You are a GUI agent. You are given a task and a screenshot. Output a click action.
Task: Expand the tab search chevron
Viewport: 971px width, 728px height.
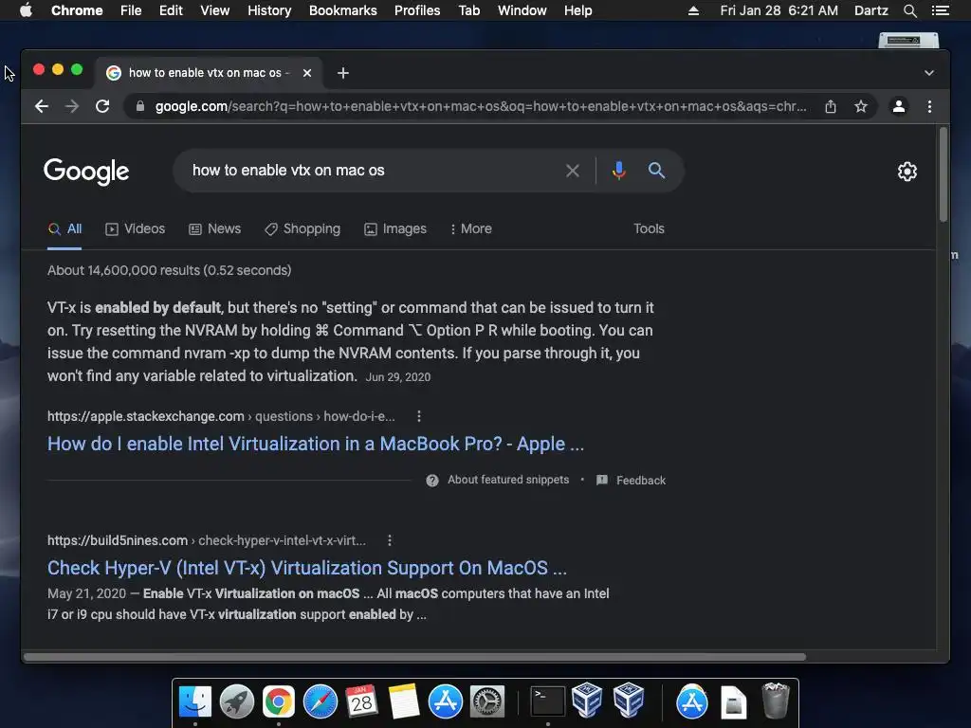(929, 73)
